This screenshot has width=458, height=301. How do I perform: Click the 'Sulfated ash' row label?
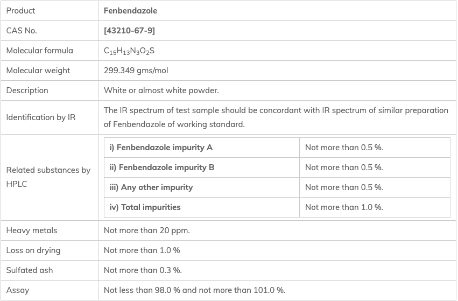tap(29, 270)
